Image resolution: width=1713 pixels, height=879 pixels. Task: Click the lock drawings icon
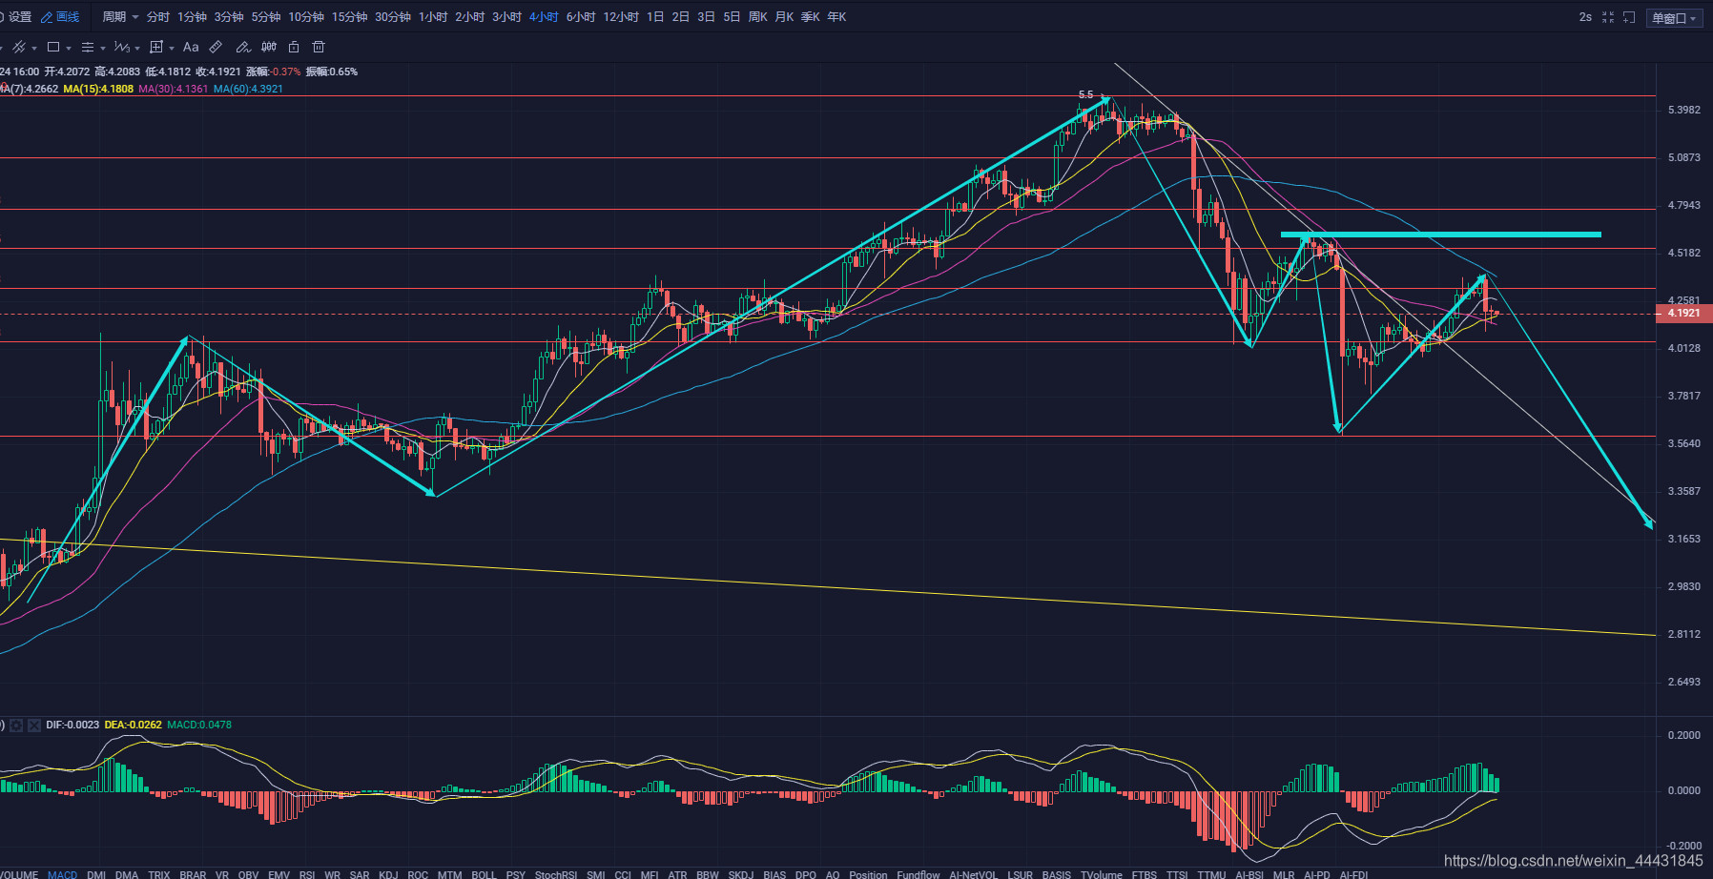[x=294, y=47]
